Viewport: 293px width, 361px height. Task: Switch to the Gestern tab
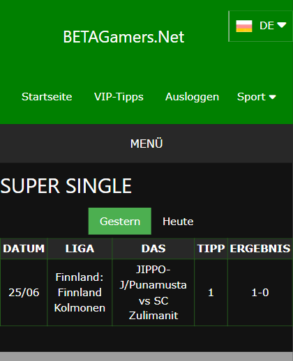(x=120, y=221)
